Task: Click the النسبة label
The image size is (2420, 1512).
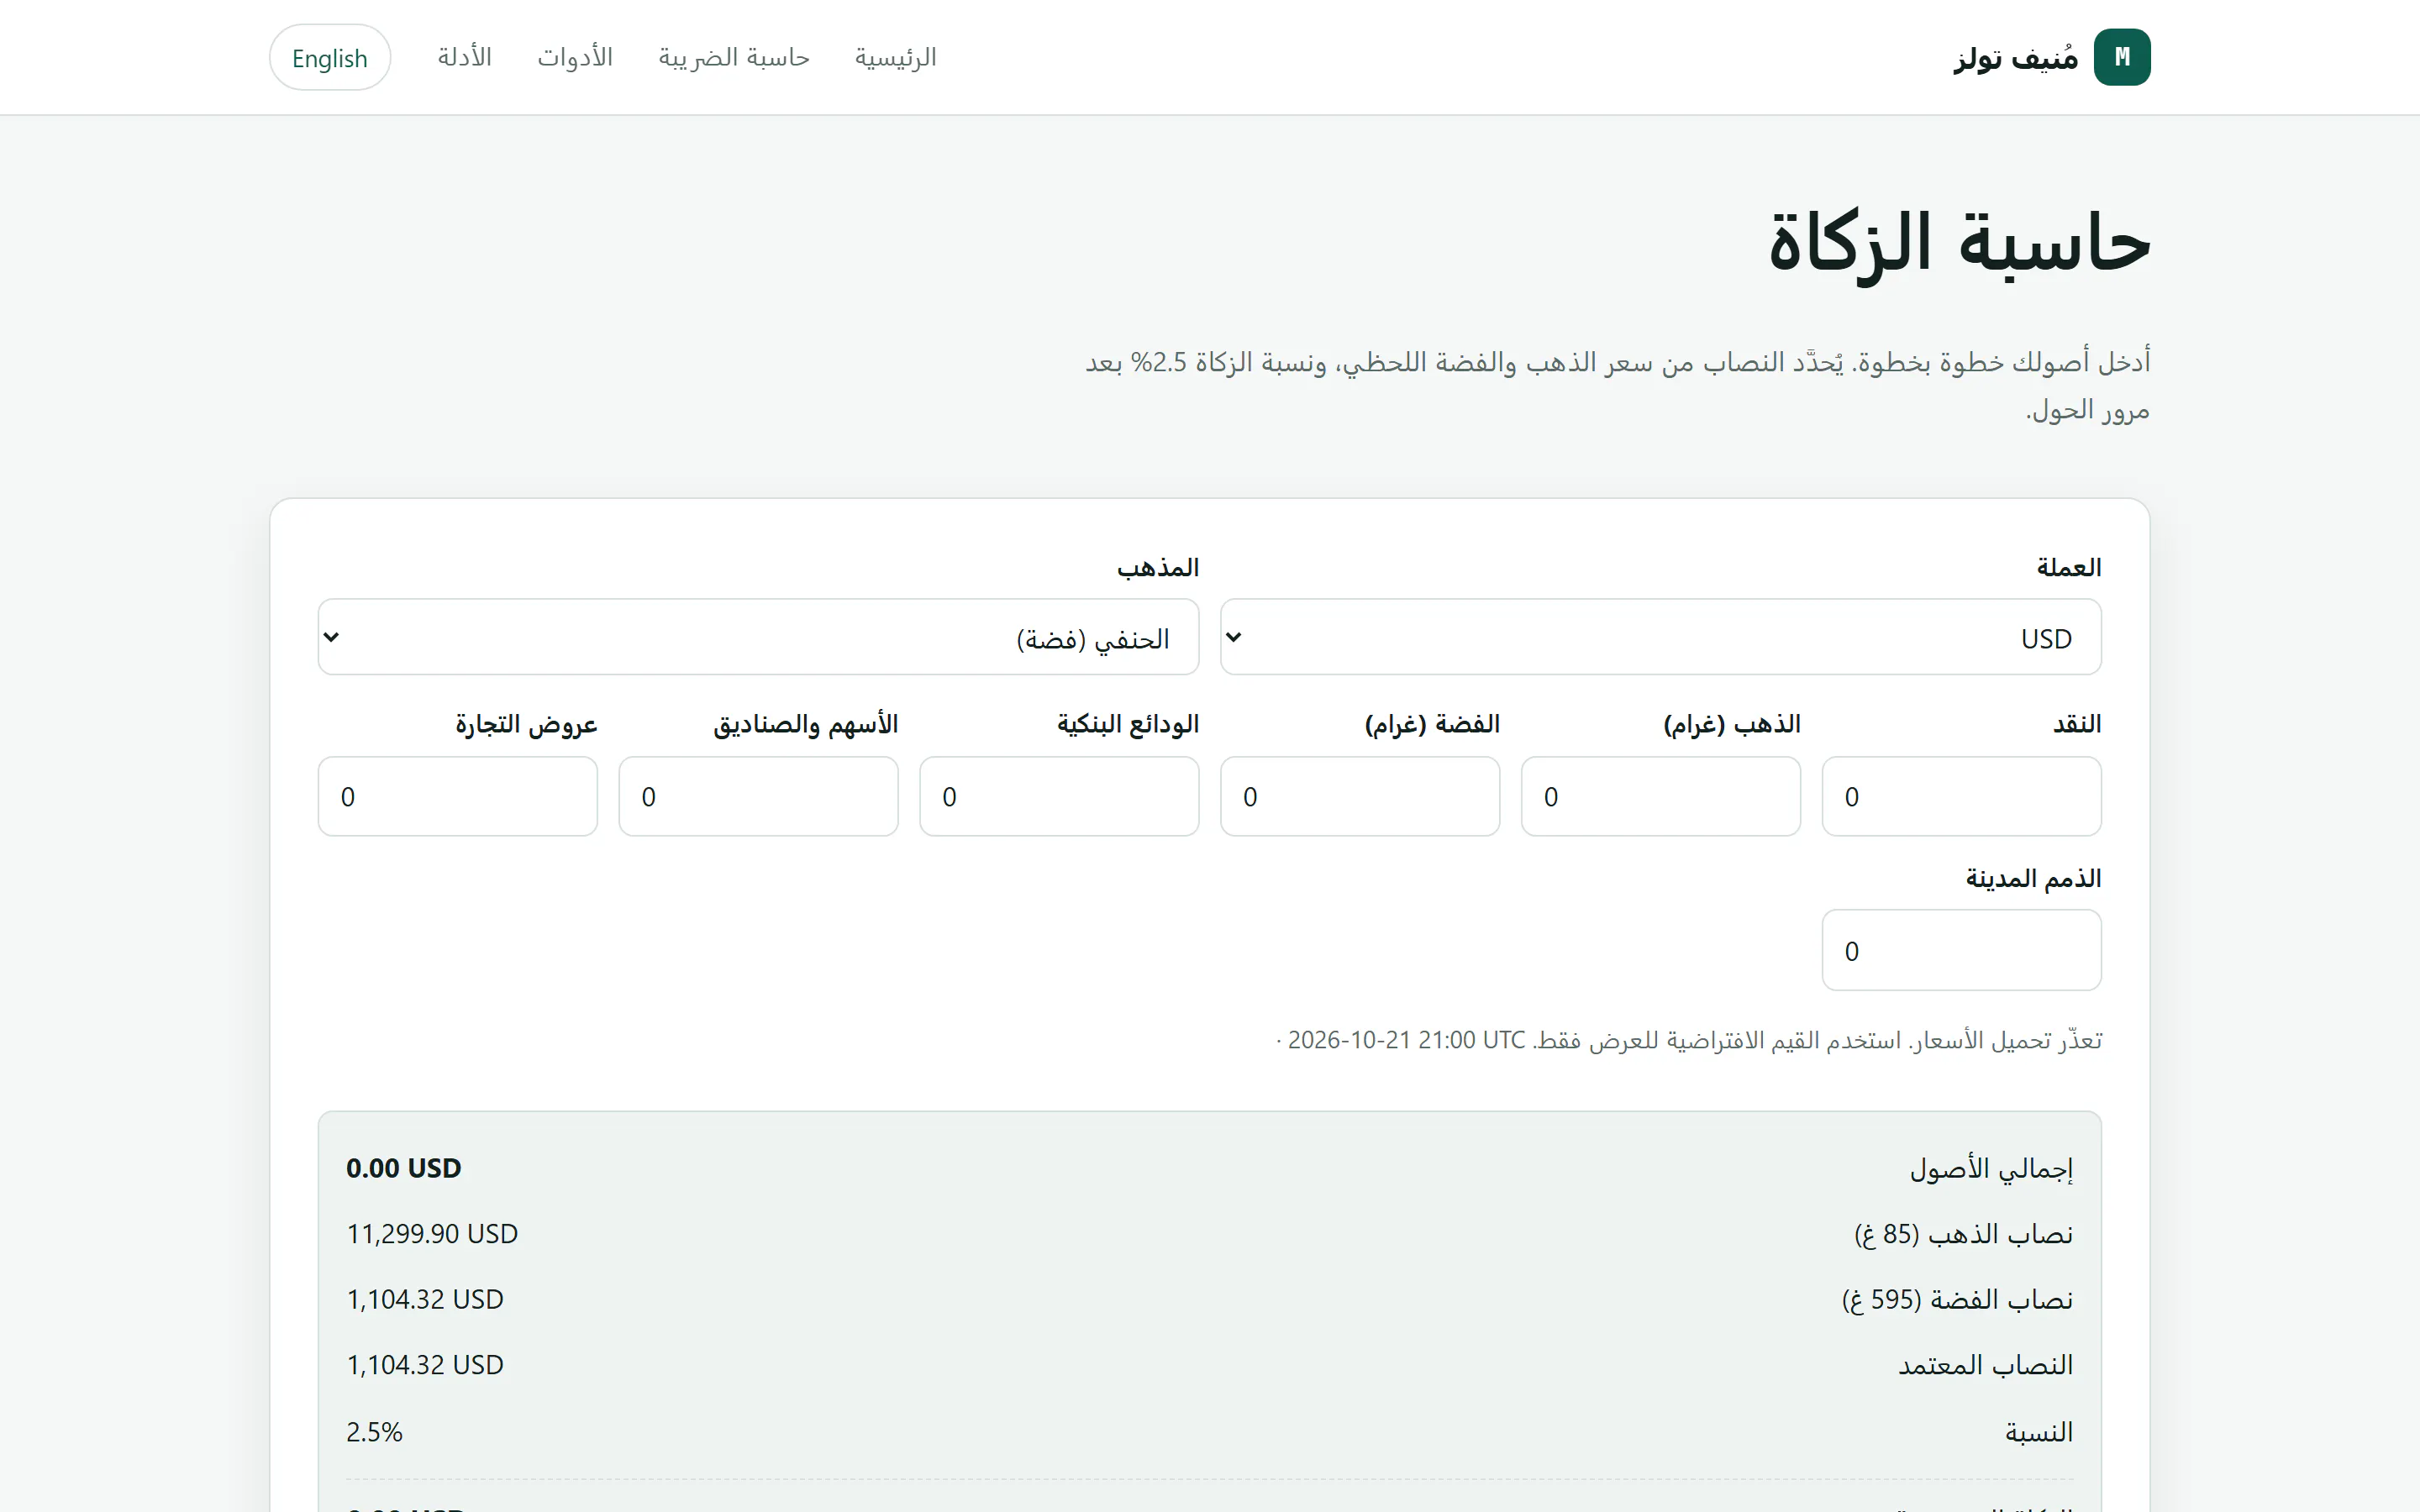Action: click(x=2038, y=1432)
